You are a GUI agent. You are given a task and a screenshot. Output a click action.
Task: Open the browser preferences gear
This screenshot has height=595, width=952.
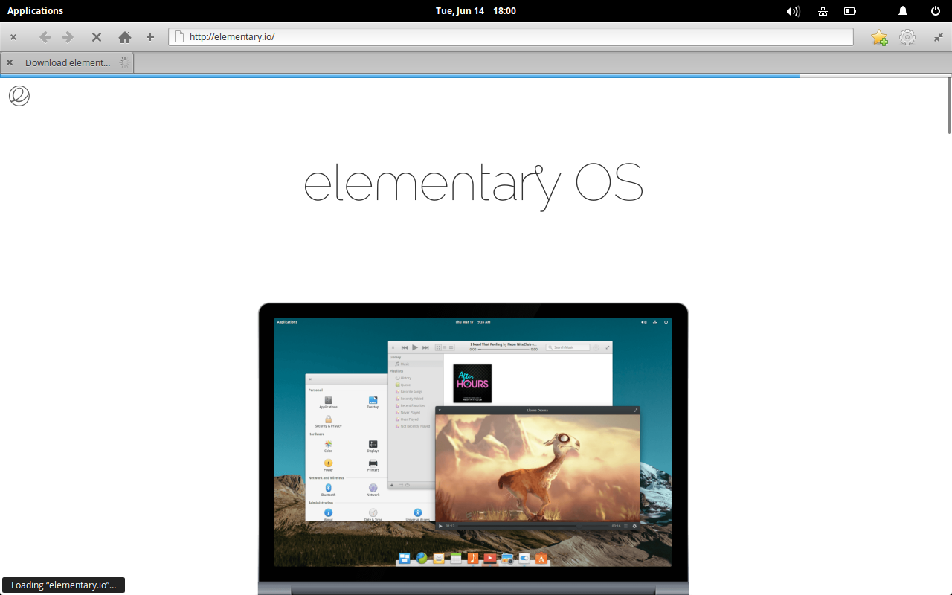(907, 36)
